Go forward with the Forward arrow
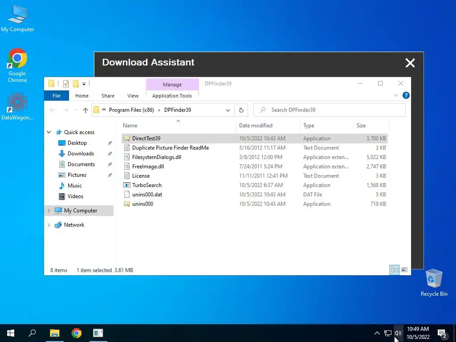The image size is (456, 342). tap(66, 110)
